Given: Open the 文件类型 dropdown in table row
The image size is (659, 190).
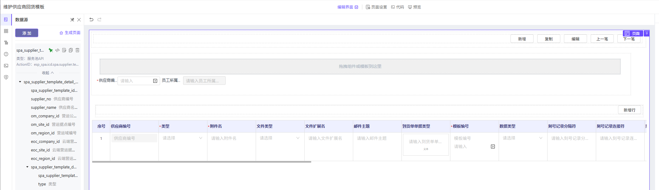Looking at the screenshot, I should 280,138.
